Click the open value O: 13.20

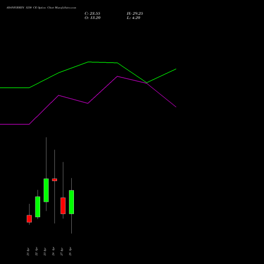pos(92,18)
